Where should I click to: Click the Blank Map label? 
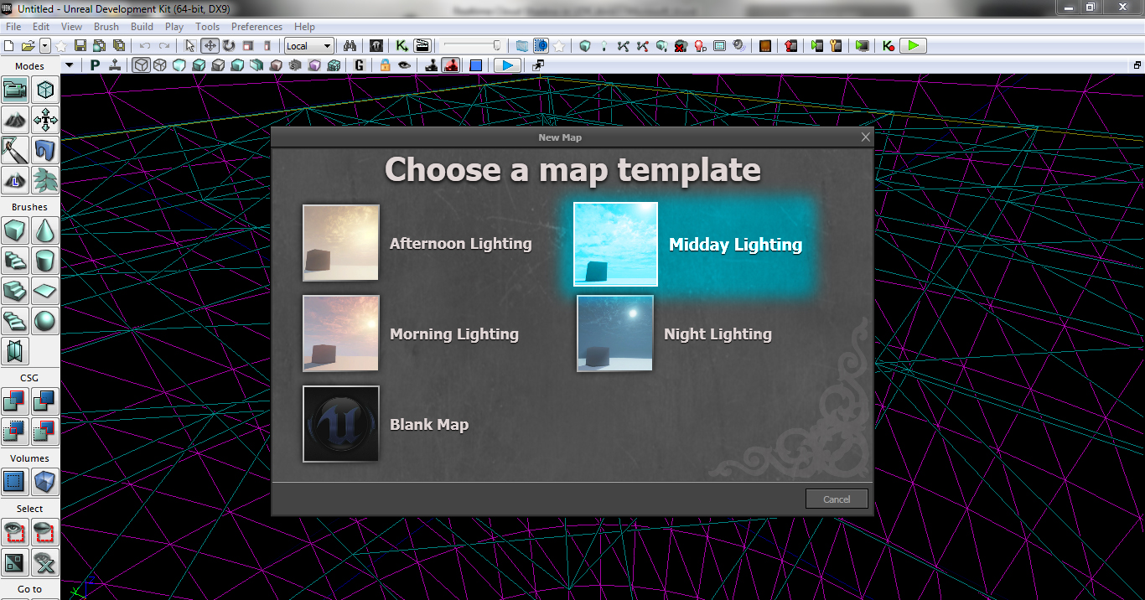(429, 425)
